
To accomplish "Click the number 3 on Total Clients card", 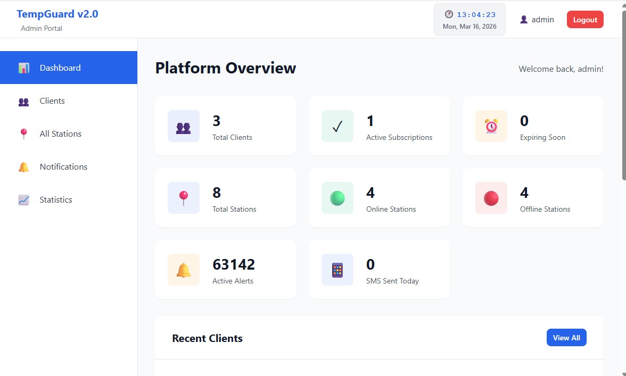I will (216, 121).
